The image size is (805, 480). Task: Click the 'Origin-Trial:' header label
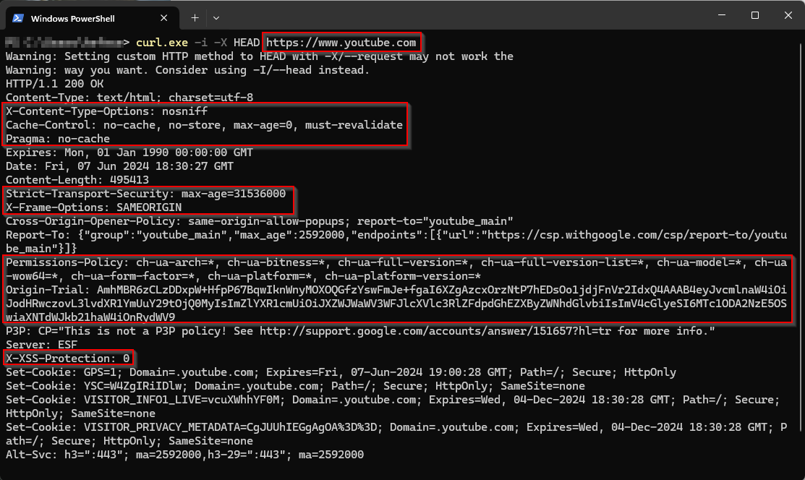tap(48, 290)
